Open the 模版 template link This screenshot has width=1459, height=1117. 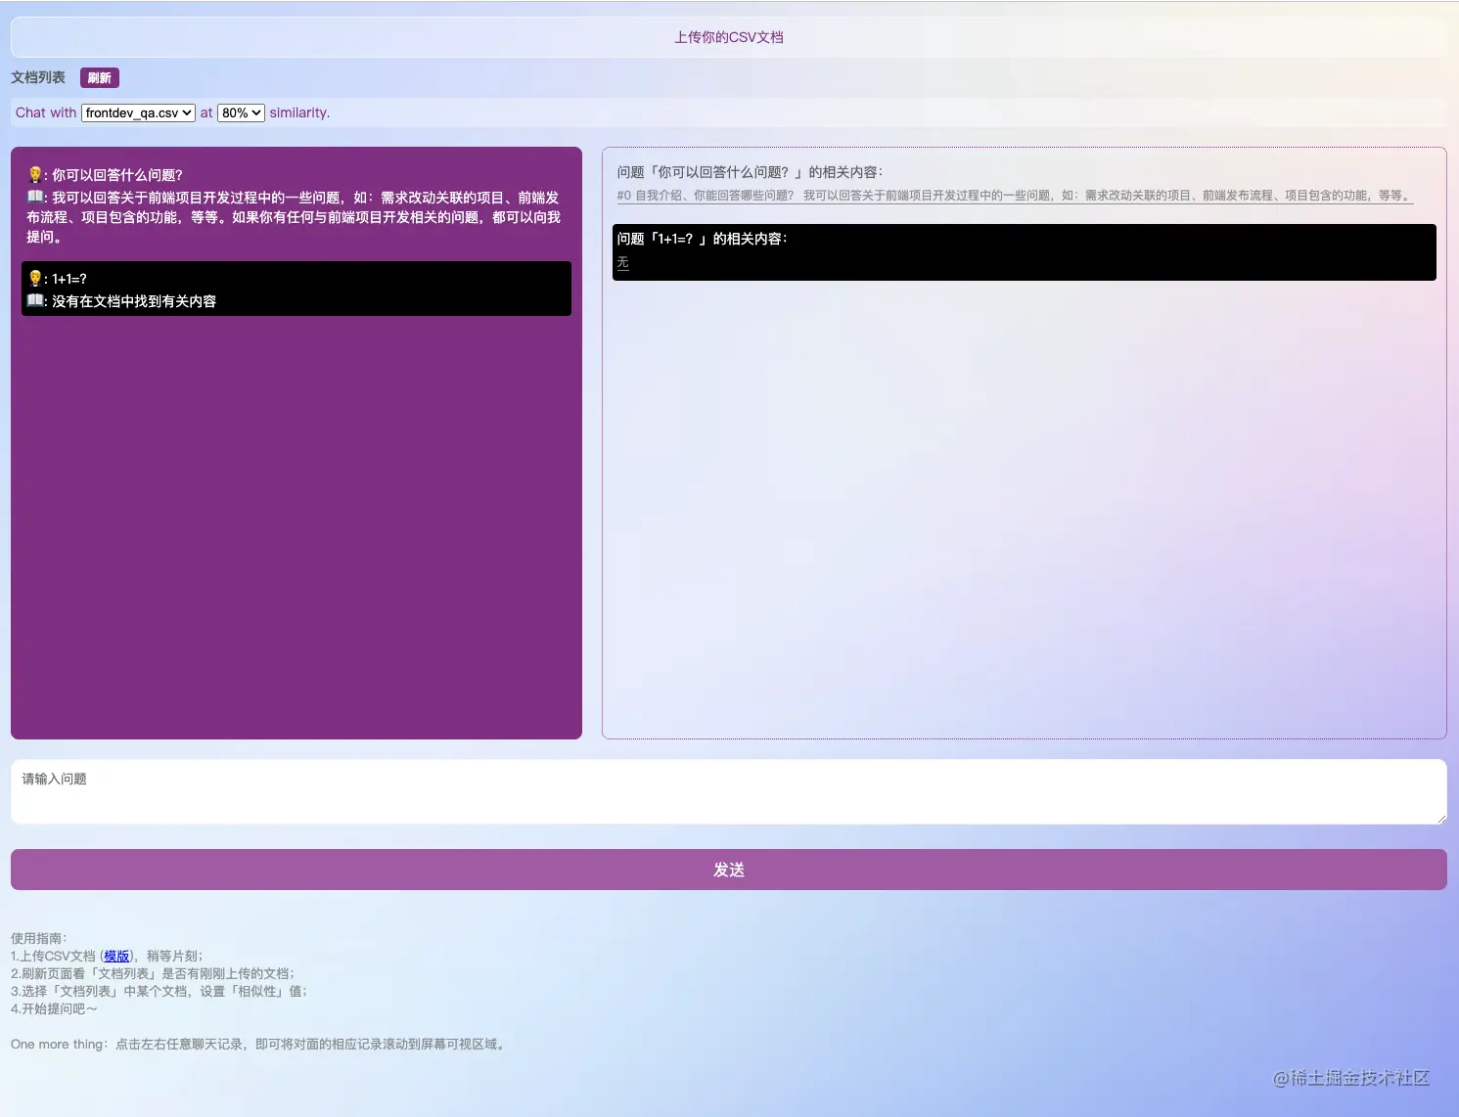tap(116, 957)
